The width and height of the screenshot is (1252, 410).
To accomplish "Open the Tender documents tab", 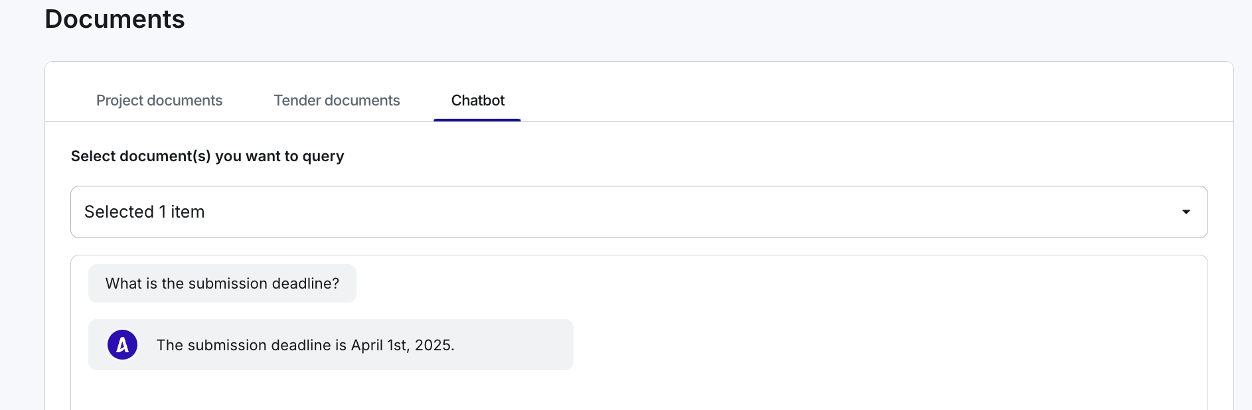I will coord(337,100).
